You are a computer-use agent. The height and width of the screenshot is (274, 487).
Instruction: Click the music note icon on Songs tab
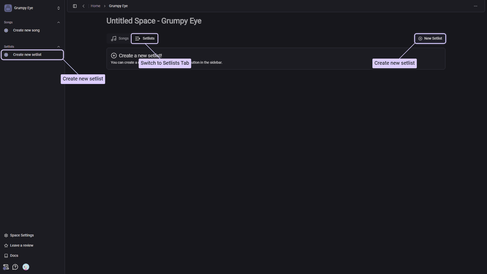pos(114,38)
